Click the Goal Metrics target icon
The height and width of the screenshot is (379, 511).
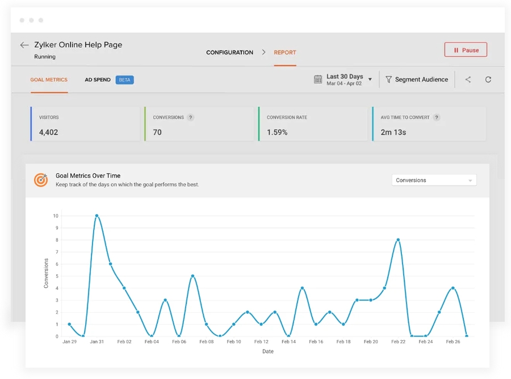pos(41,180)
